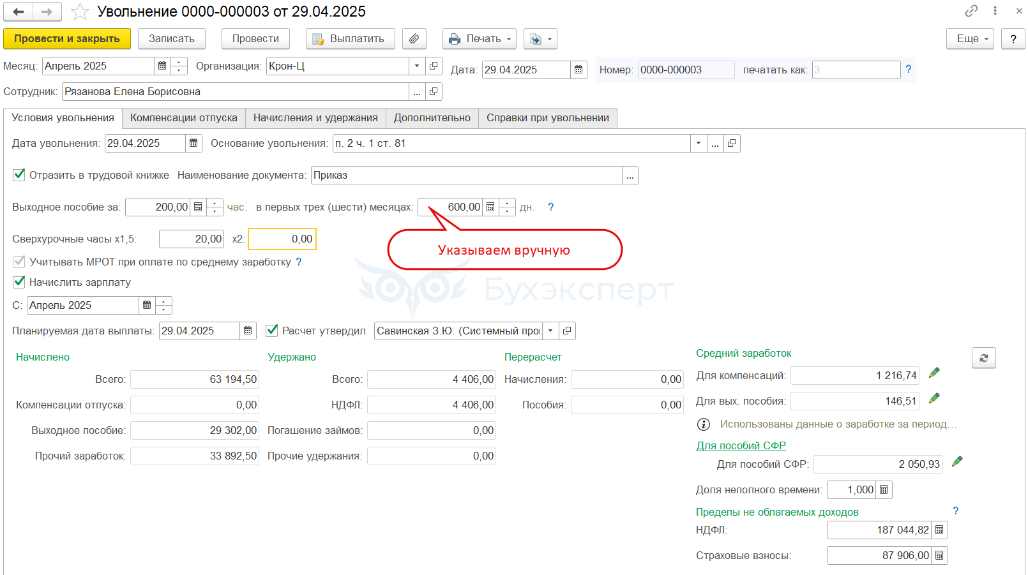Uncheck Начислить зарплату checkbox
The width and height of the screenshot is (1028, 575).
(x=19, y=281)
